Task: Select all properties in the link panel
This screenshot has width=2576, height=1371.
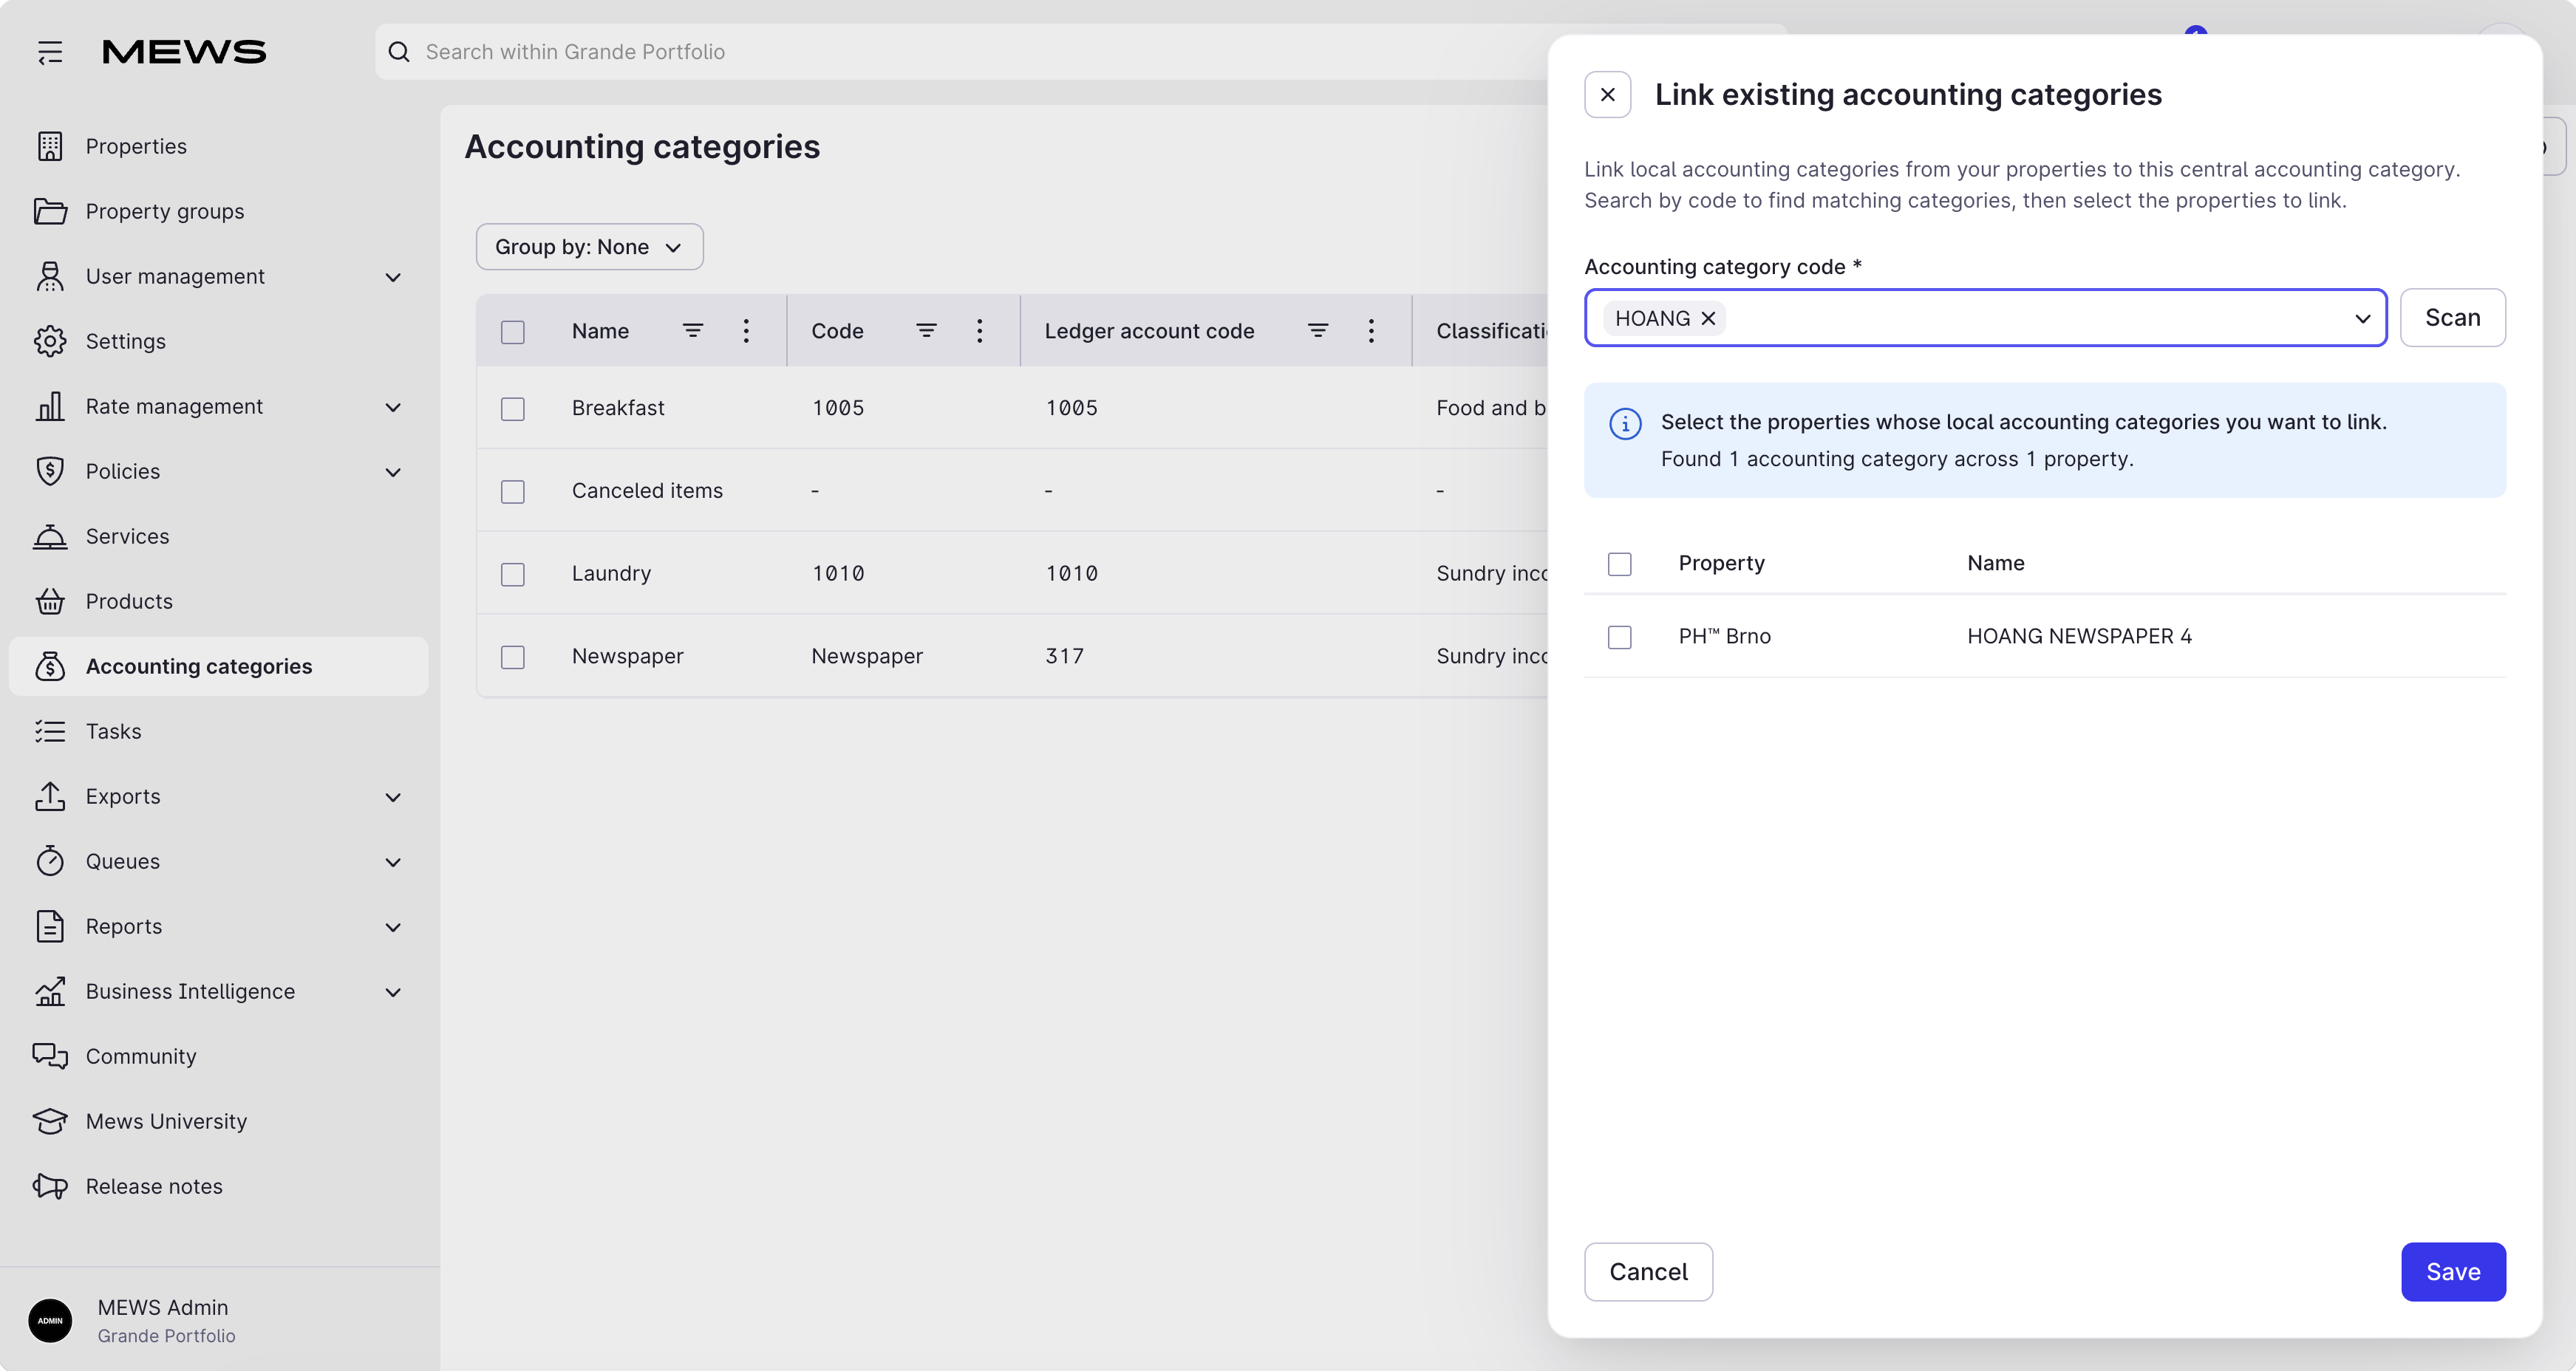Action: click(x=1619, y=564)
